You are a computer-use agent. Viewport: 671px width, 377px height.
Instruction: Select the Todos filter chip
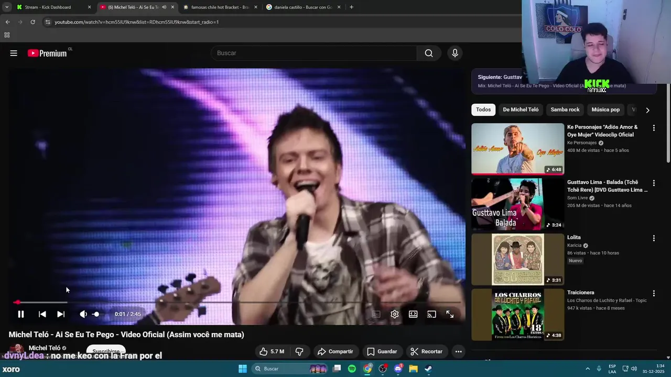483,109
